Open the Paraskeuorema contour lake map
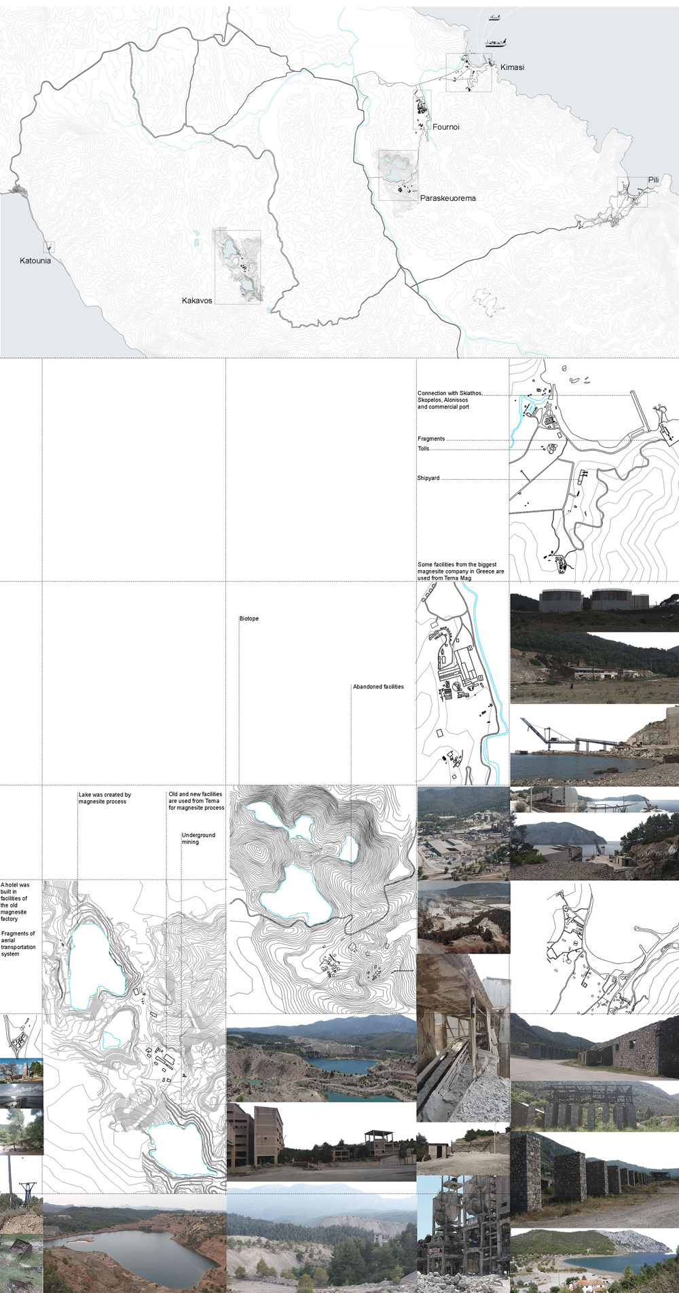Viewport: 679px width, 1293px height. 321,899
